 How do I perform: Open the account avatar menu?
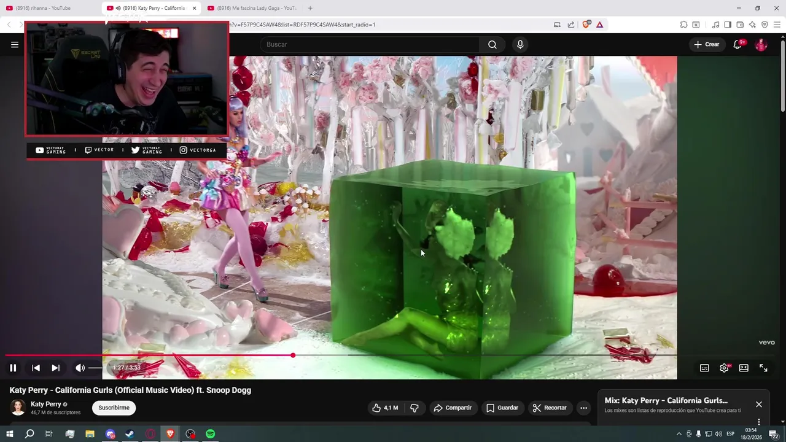pos(761,44)
